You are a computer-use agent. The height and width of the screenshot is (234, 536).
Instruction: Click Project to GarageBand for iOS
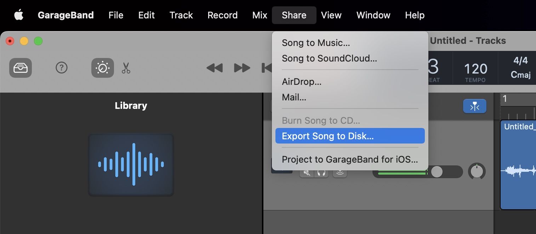pyautogui.click(x=350, y=159)
